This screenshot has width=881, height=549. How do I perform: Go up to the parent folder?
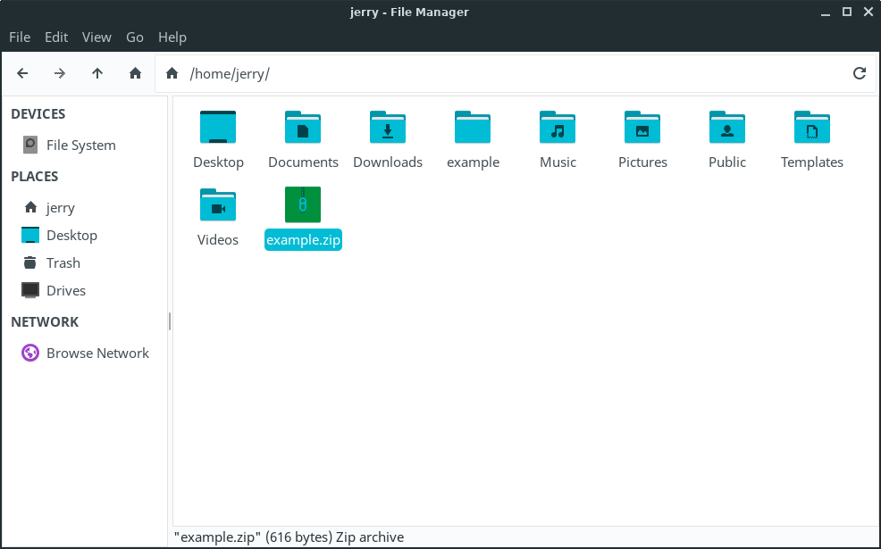coord(97,73)
